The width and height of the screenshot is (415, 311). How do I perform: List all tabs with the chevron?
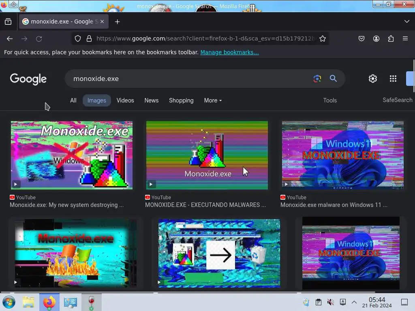(407, 21)
